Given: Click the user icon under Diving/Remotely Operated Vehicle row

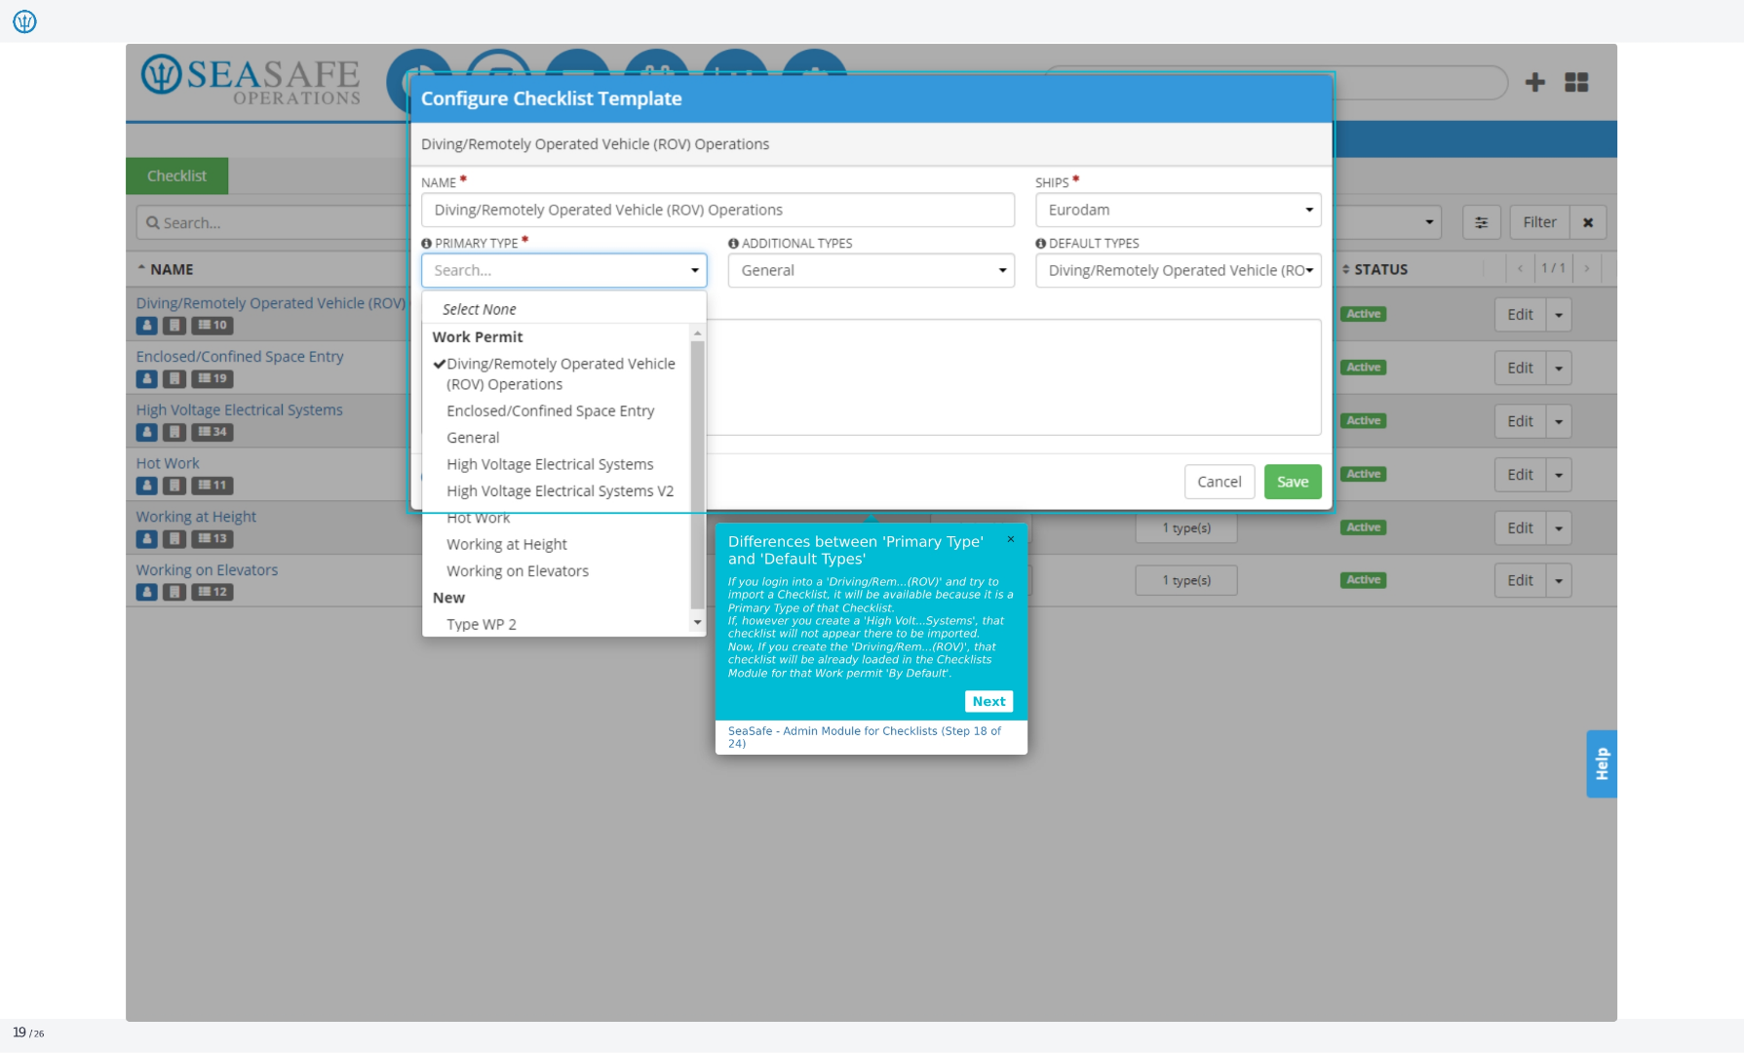Looking at the screenshot, I should point(146,326).
